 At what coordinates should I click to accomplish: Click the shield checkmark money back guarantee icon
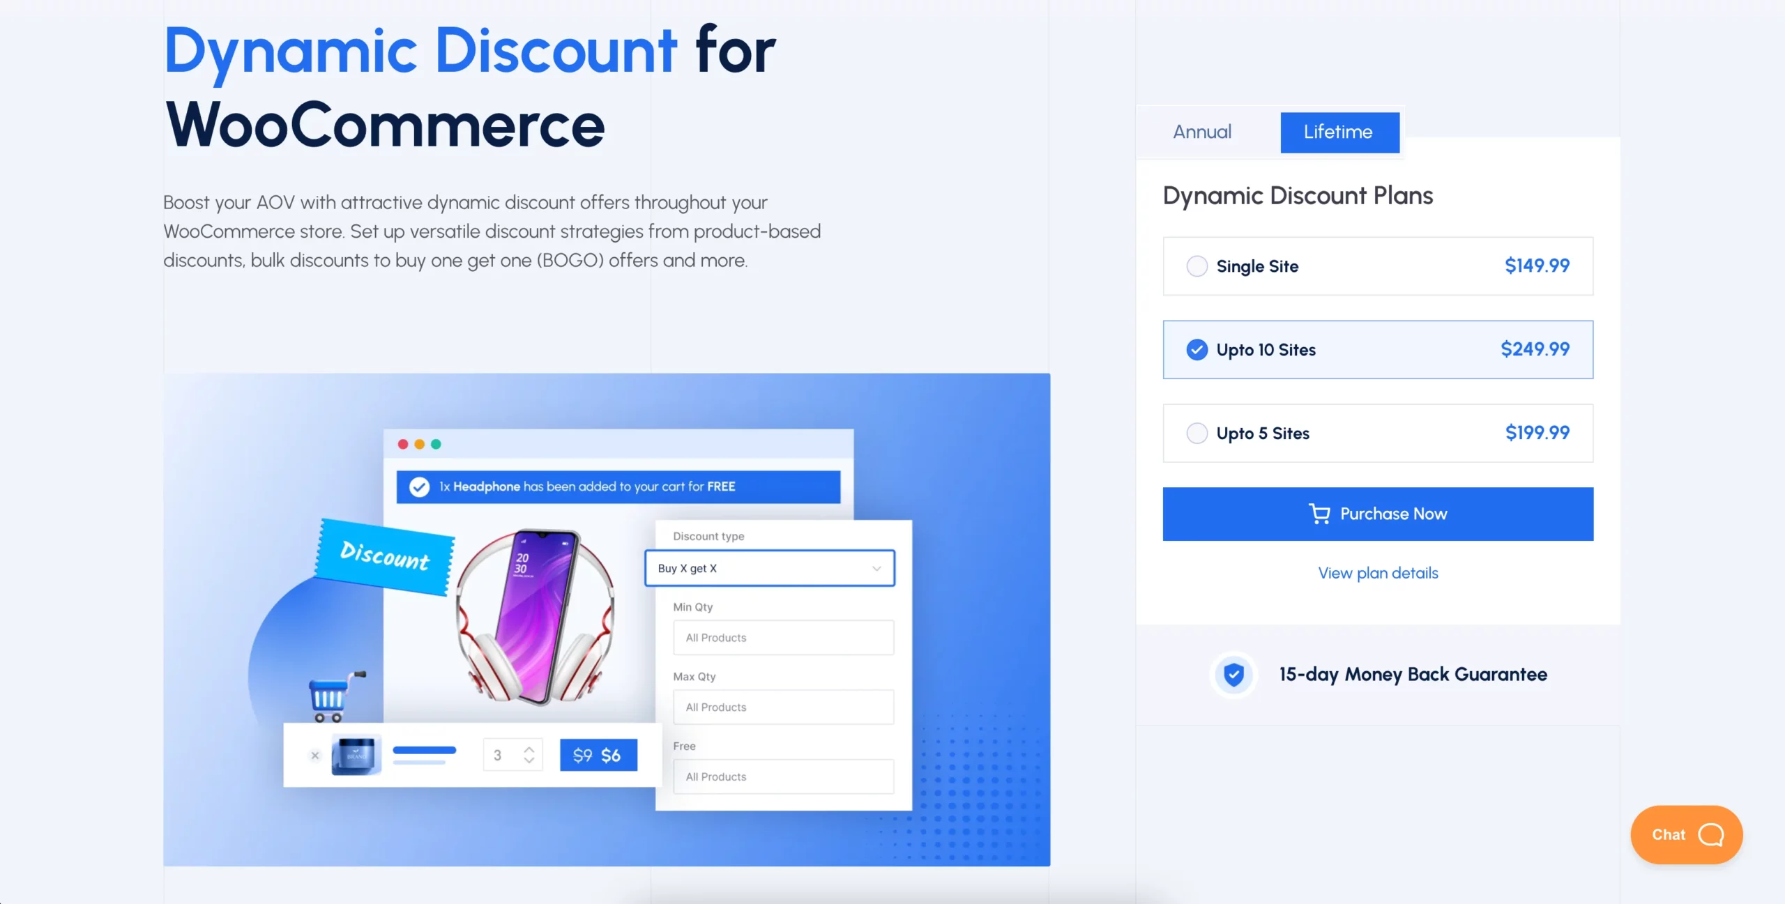[x=1231, y=675]
